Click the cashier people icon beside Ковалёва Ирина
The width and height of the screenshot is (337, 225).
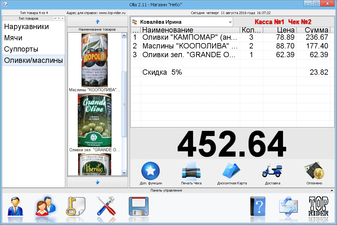[135, 22]
